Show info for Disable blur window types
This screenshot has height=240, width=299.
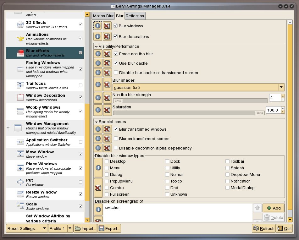[x=98, y=168]
